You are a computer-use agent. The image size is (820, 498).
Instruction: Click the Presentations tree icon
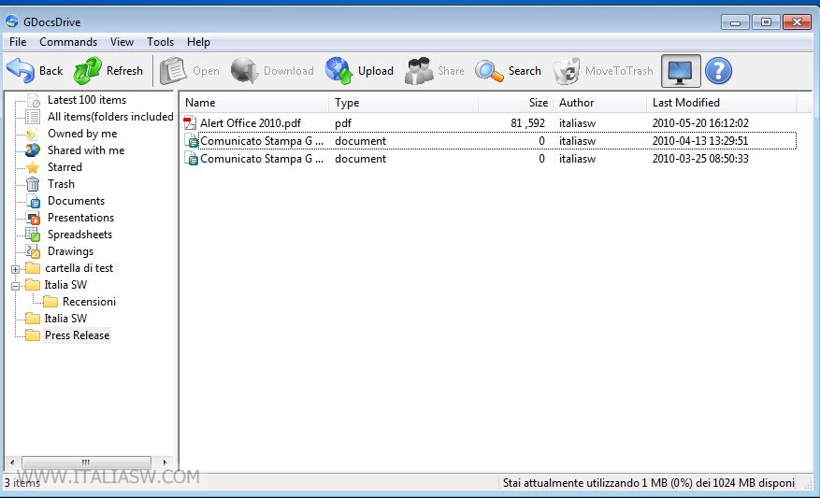33,218
